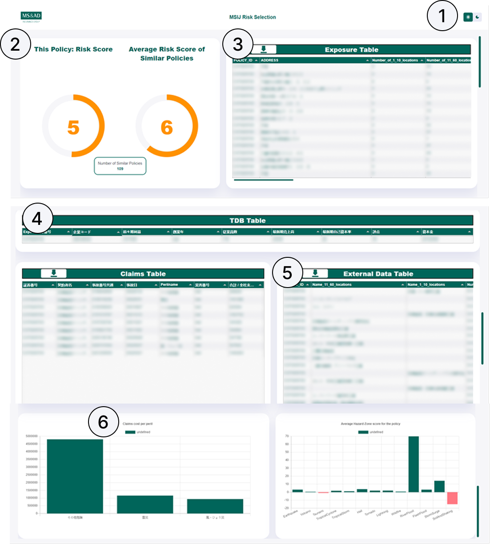The height and width of the screenshot is (544, 490).
Task: Click the TDB Table header bar
Action: (x=248, y=220)
